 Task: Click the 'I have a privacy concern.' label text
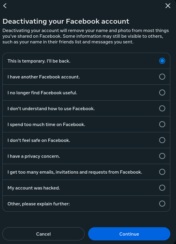pyautogui.click(x=34, y=156)
